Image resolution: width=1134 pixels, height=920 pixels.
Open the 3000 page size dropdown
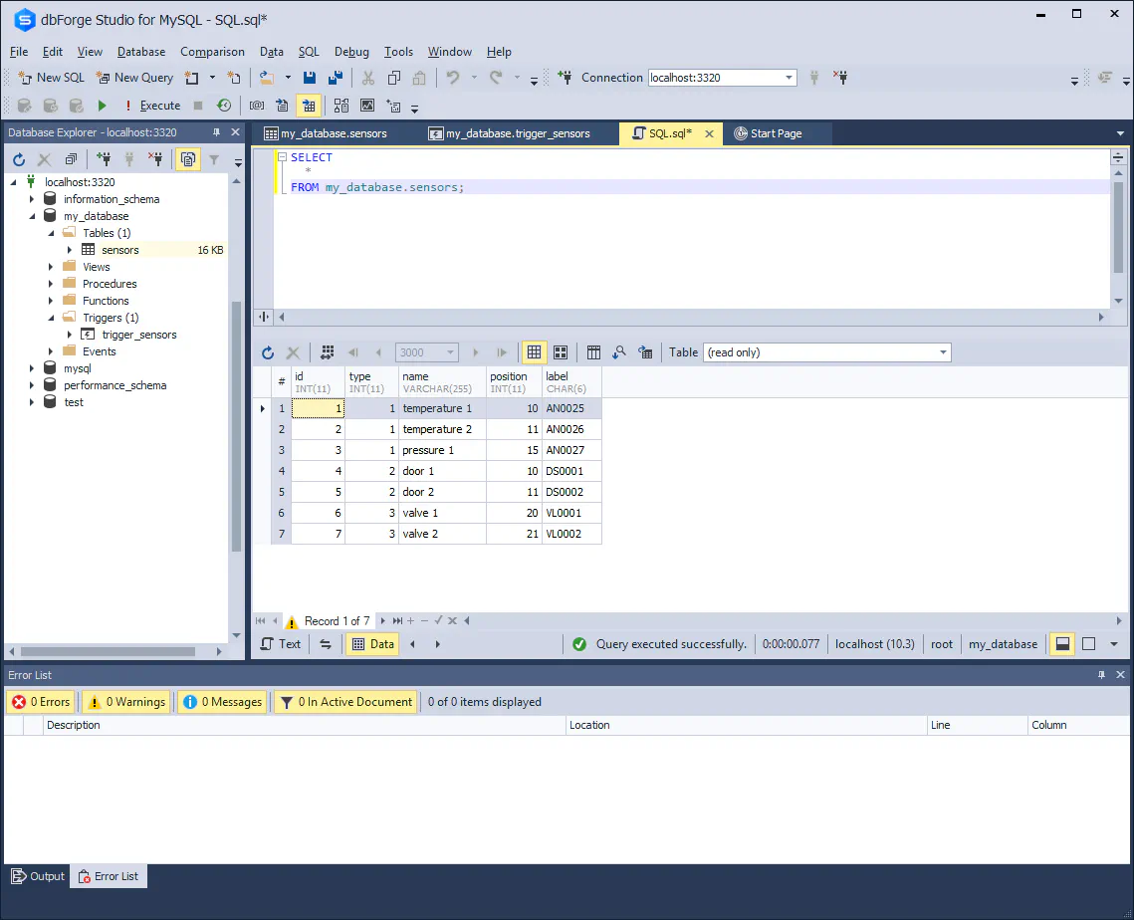click(x=451, y=352)
